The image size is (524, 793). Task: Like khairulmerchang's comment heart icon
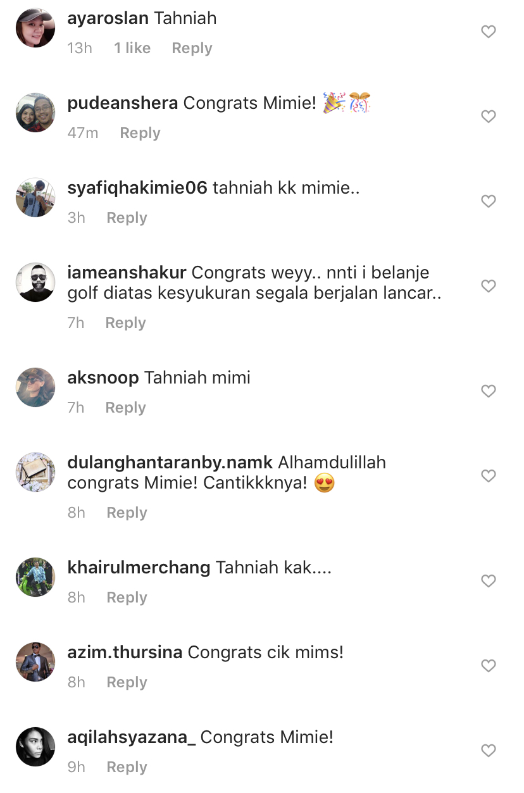[488, 581]
